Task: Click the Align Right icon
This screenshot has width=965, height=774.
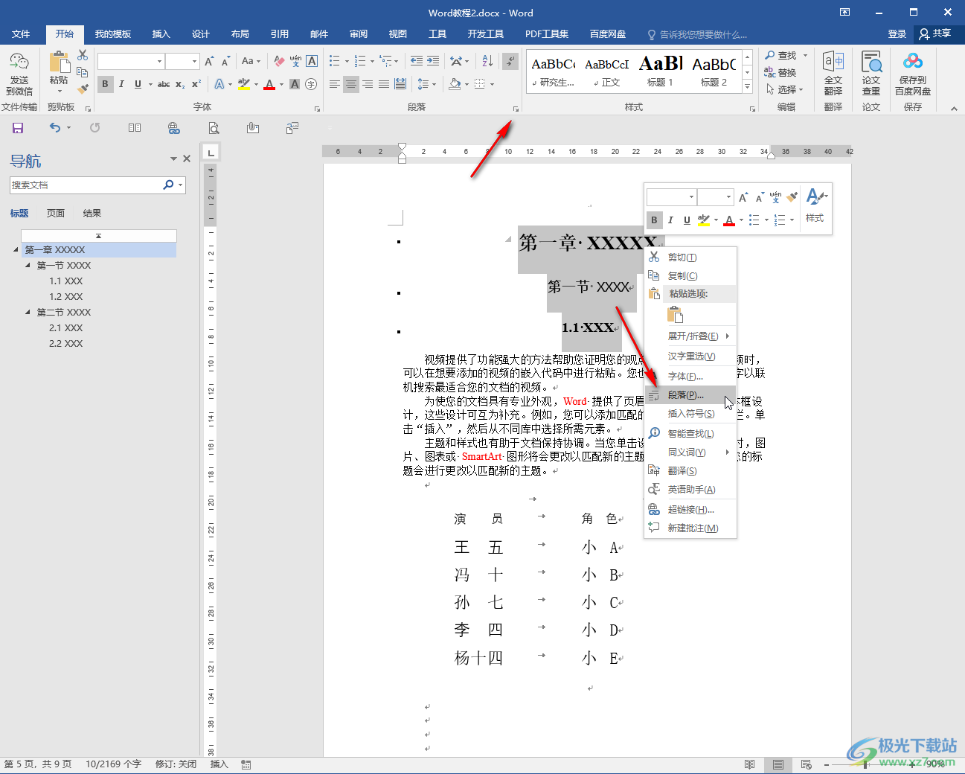Action: 368,84
